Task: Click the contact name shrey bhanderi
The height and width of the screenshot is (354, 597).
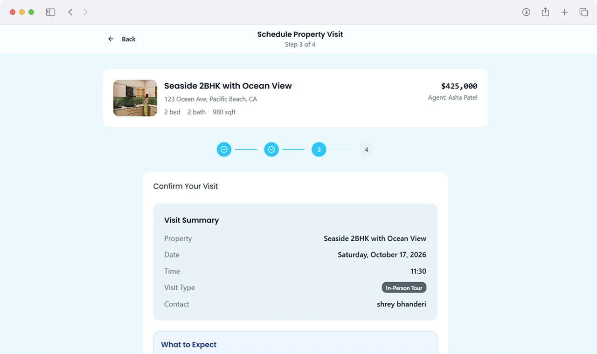Action: 402,304
